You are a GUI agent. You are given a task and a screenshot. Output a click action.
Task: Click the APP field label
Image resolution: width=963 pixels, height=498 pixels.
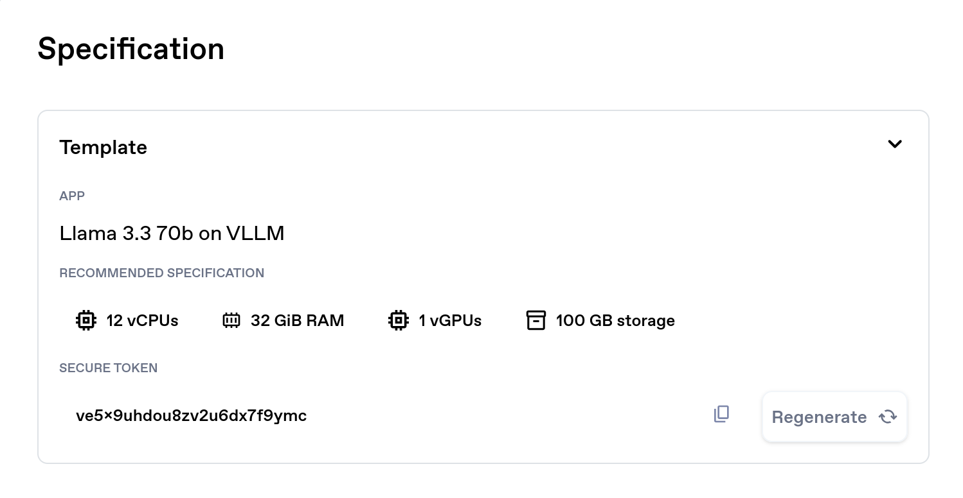72,196
